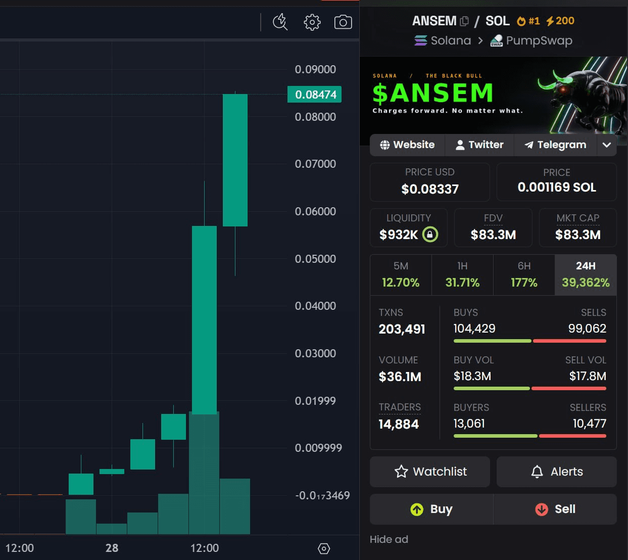628x560 pixels.
Task: Open the Twitter link
Action: [479, 145]
